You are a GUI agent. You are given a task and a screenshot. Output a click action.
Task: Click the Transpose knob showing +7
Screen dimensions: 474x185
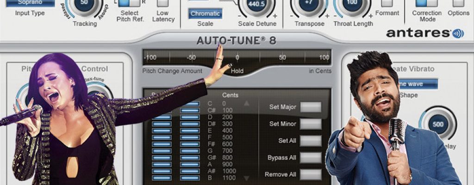pos(309,6)
